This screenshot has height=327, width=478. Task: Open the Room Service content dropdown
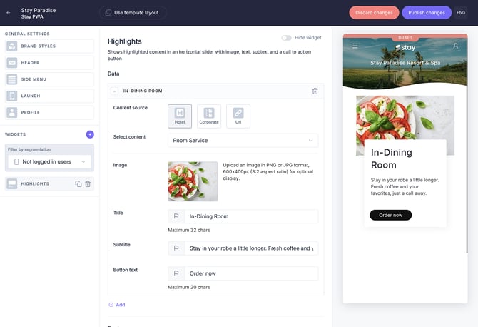point(243,141)
